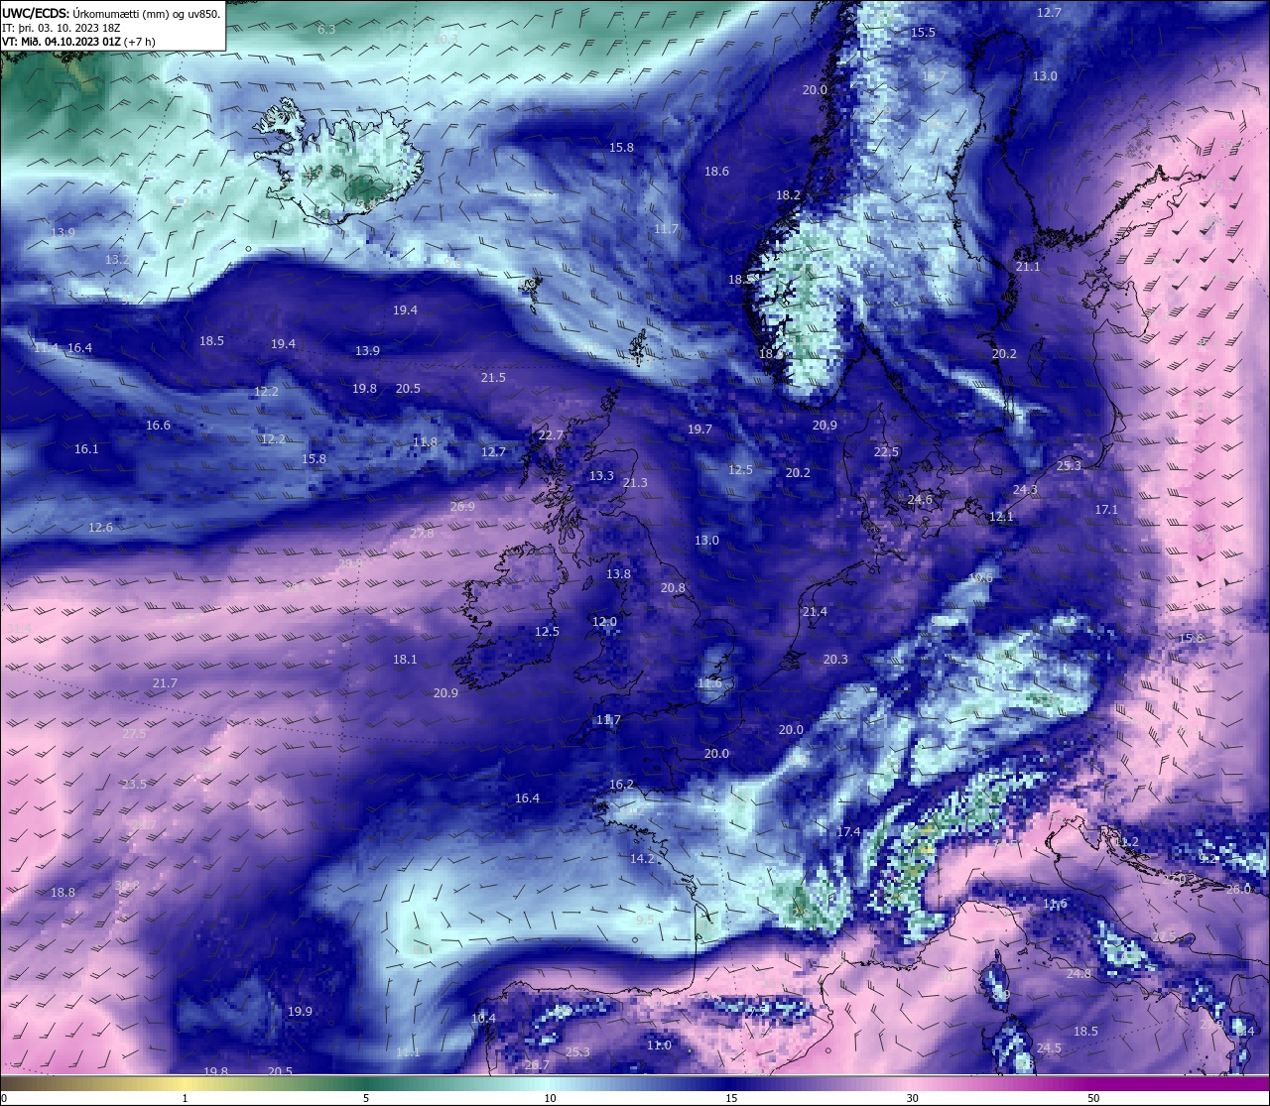Click the valid time line 'VT: Mið. 04.10.2023 01Z (+7 h)'
Screen dimensions: 1270x1106
tap(78, 42)
